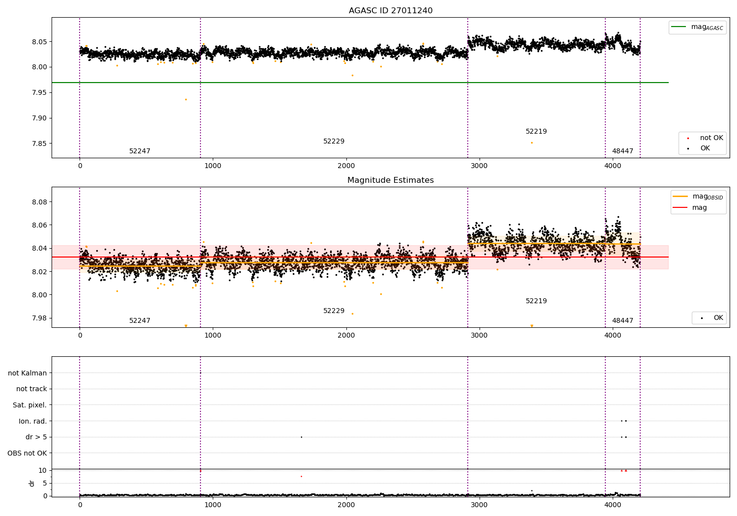
Task: Click the Magnitude Estimates title
Action: (x=391, y=180)
